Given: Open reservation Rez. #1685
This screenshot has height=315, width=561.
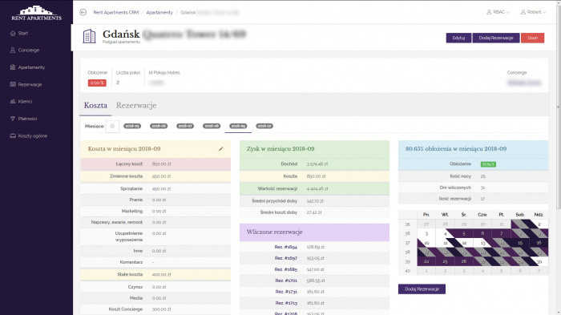Looking at the screenshot, I should tap(286, 269).
